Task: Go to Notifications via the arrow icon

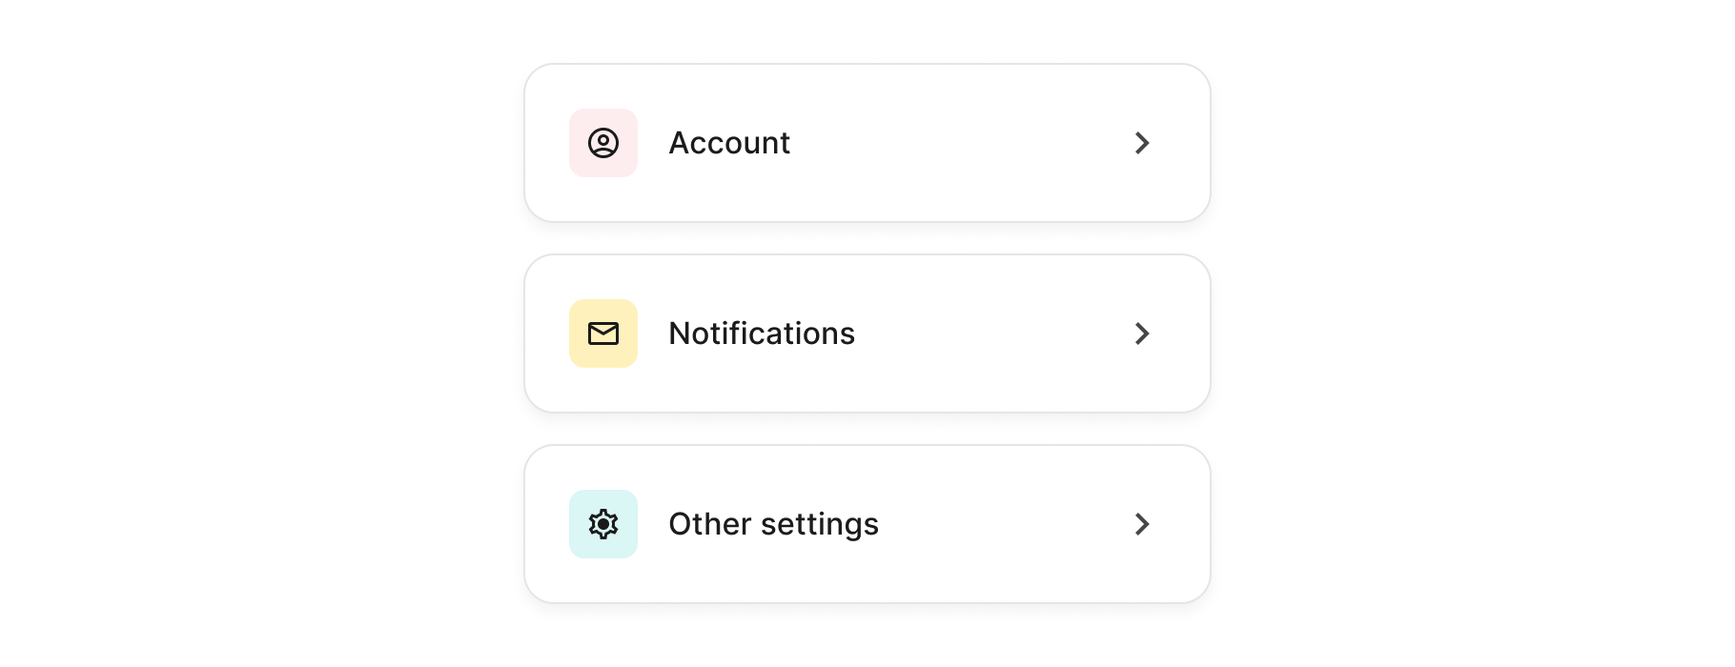Action: coord(1142,333)
